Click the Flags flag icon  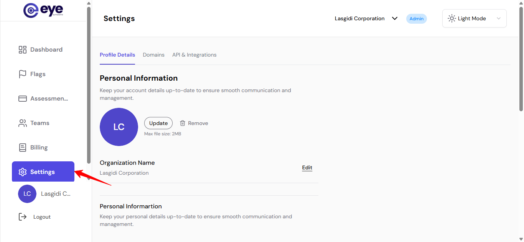pyautogui.click(x=23, y=74)
